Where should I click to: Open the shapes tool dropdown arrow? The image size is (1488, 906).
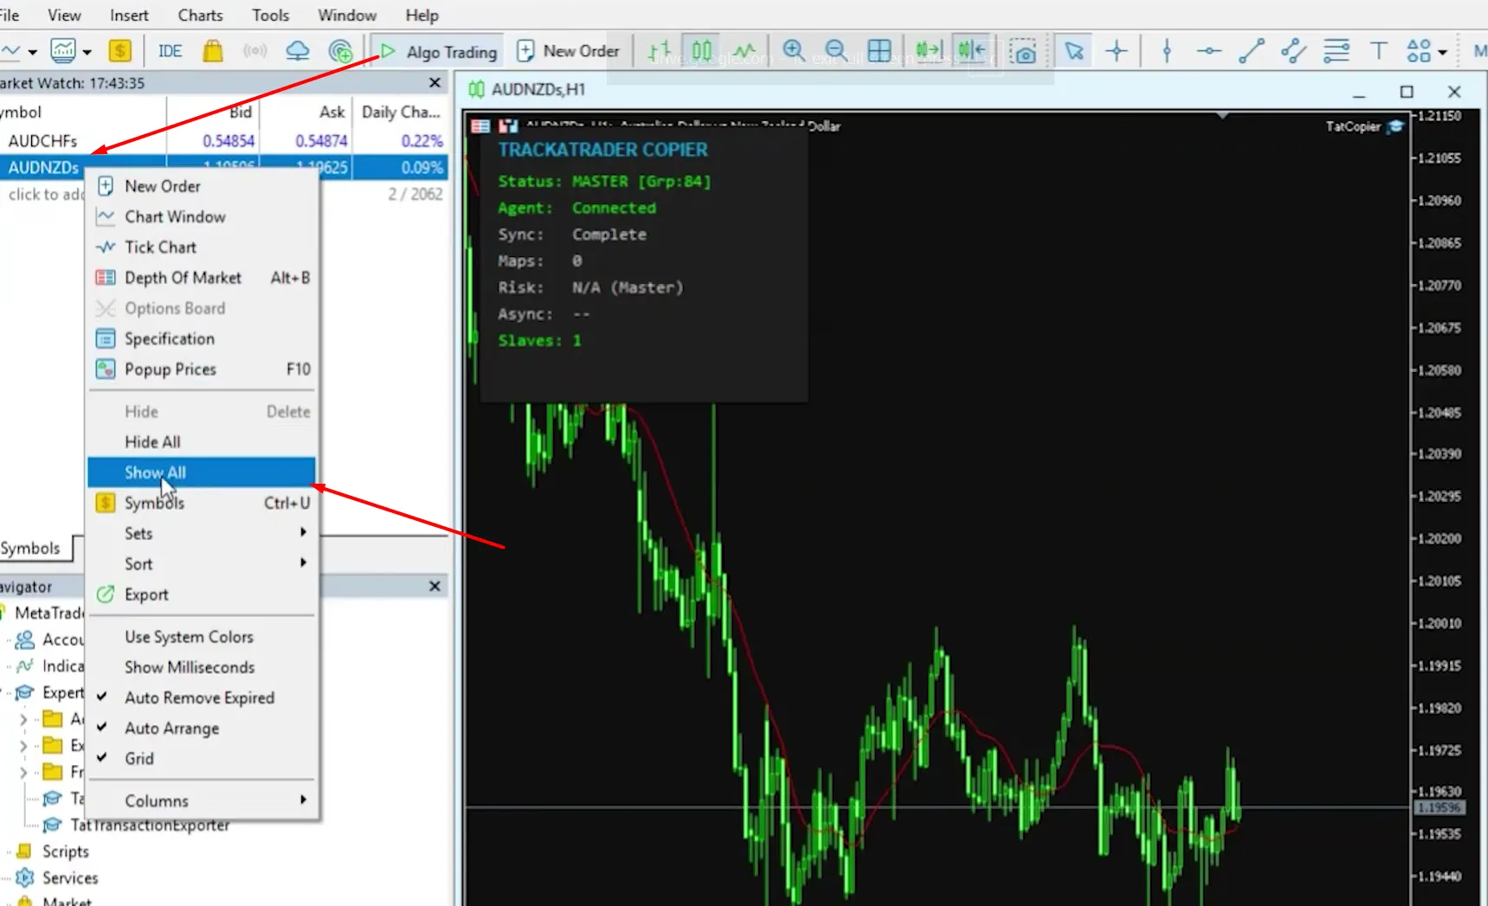(x=1442, y=52)
